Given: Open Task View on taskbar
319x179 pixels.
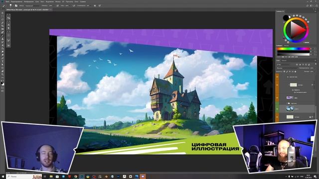Looking at the screenshot, I should tap(45, 177).
